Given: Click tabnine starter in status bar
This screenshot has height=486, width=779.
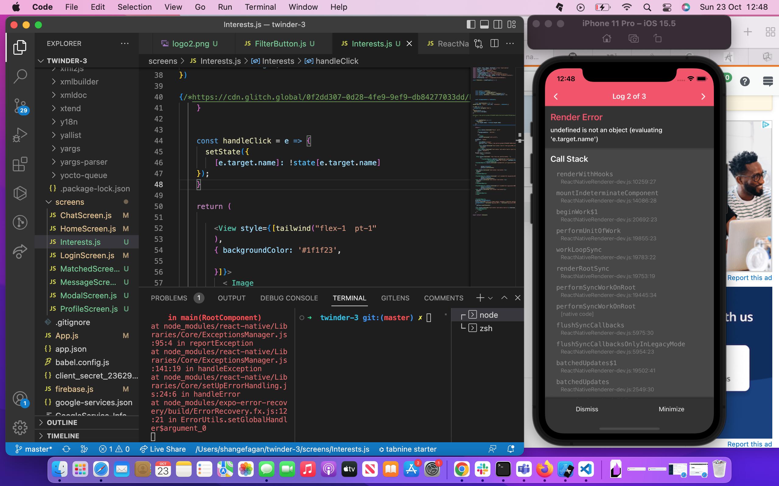Looking at the screenshot, I should click(x=407, y=449).
